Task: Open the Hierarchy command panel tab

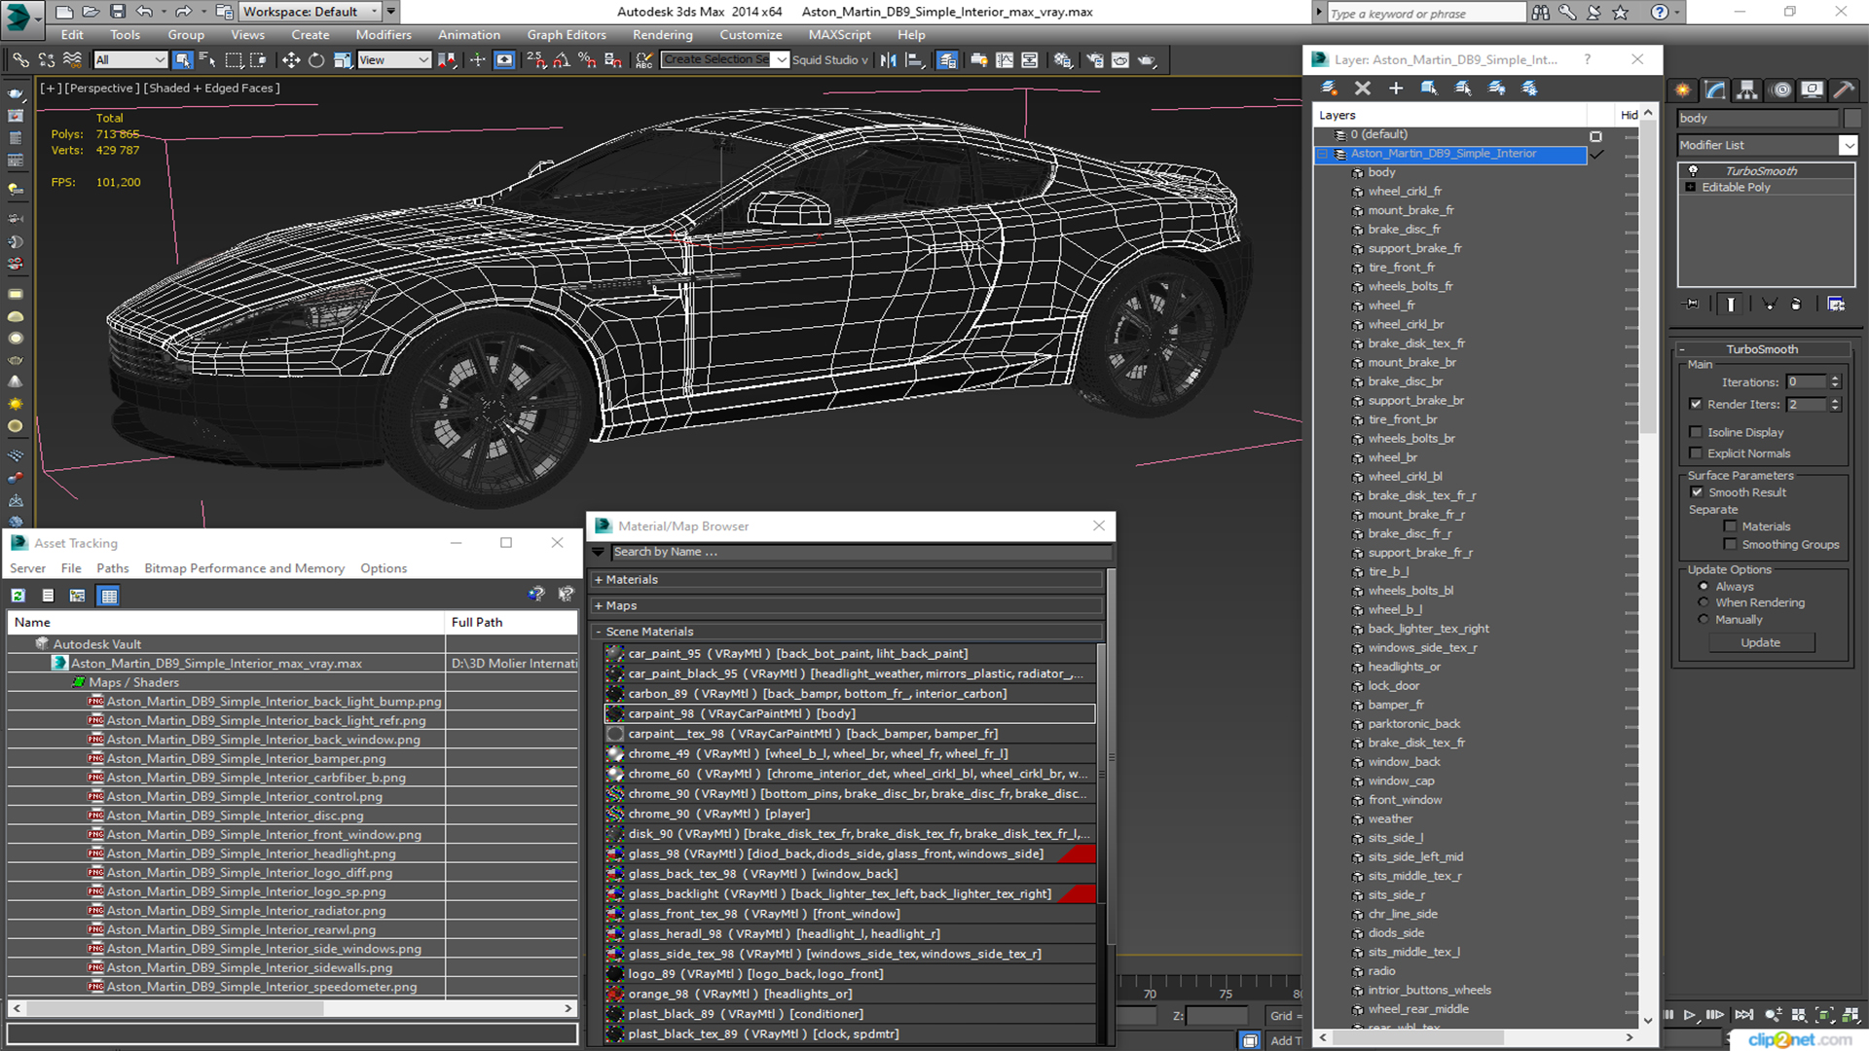Action: [1747, 90]
